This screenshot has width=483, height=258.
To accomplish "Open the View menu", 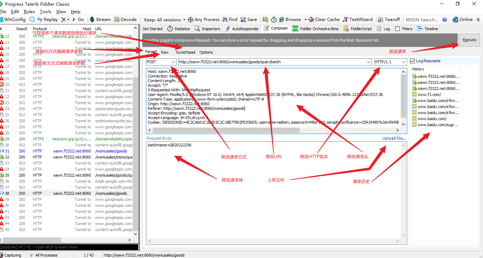I will [61, 11].
